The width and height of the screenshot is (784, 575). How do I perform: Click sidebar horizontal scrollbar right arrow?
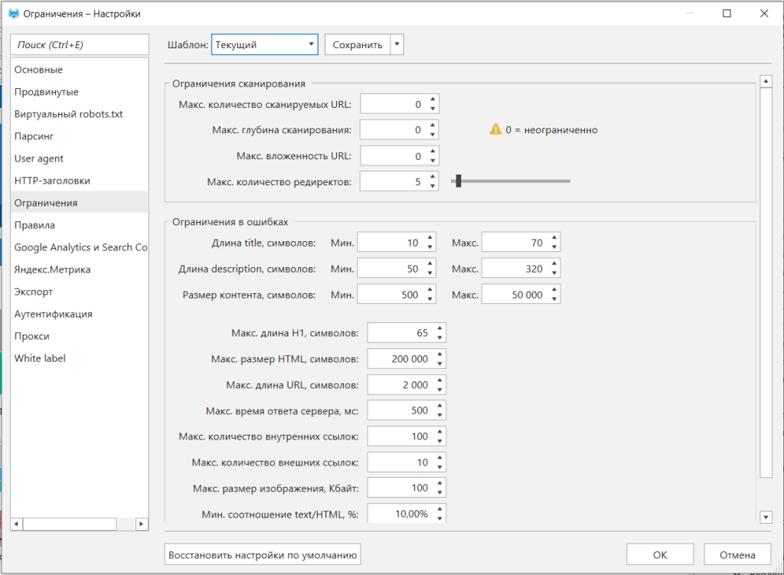point(142,524)
